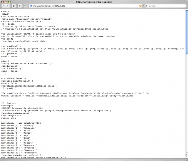Click the globe favicon in the address bar
This screenshot has width=188, height=161.
tap(31, 6)
